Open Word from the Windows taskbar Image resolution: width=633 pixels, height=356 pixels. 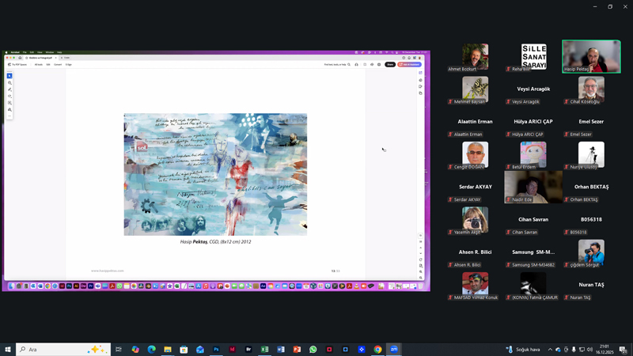tap(281, 349)
